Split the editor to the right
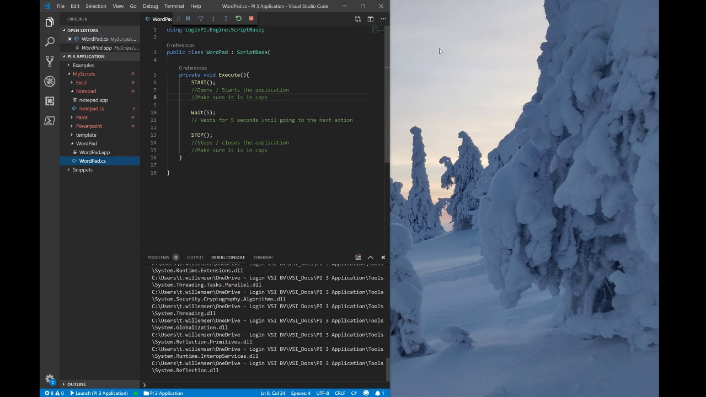Viewport: 706px width, 397px height. coord(371,19)
